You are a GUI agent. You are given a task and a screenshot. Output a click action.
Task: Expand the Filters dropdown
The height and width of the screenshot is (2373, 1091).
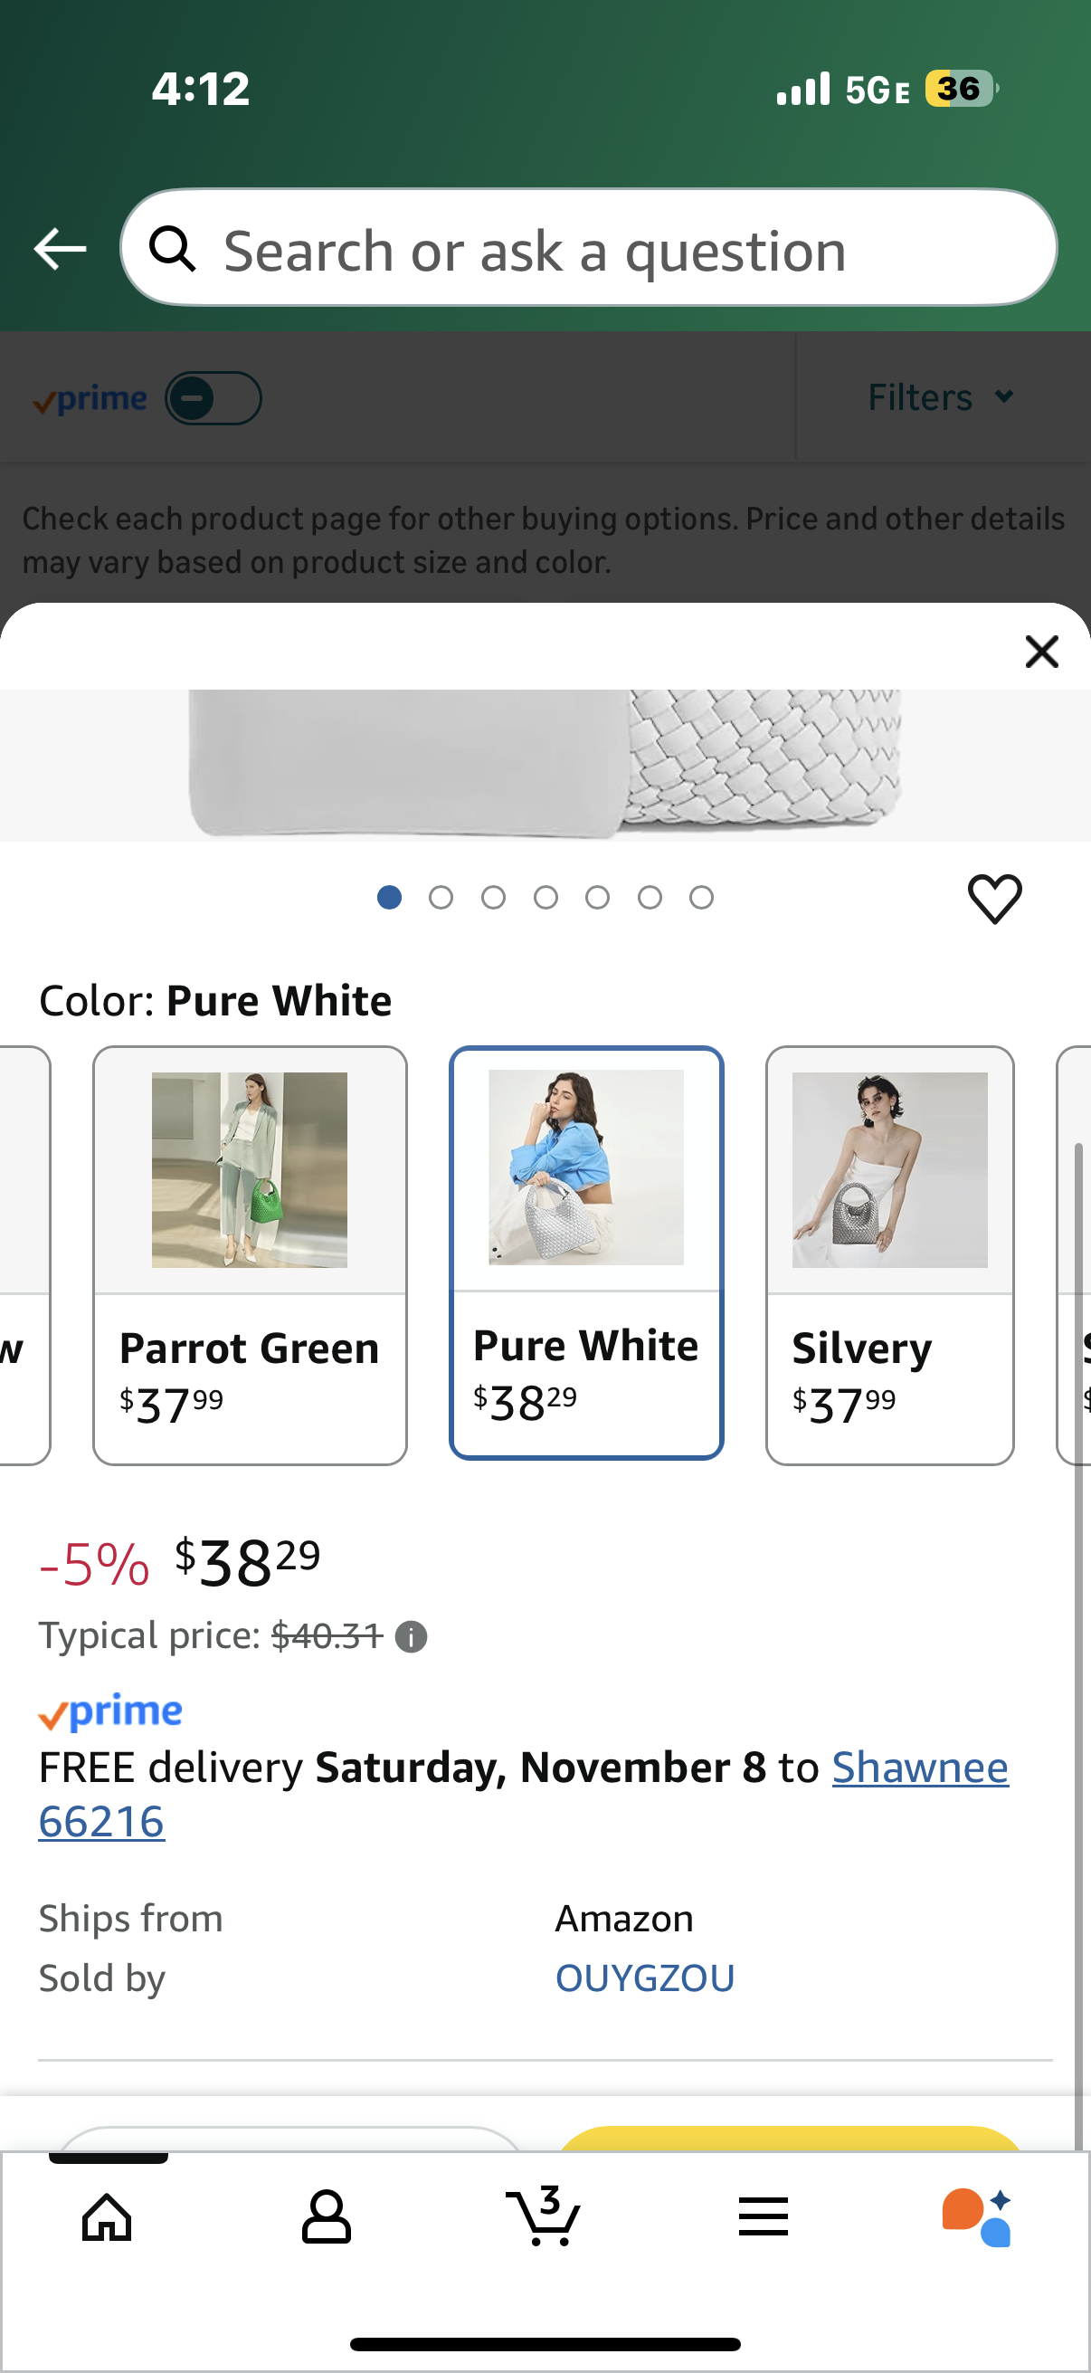[x=941, y=398]
